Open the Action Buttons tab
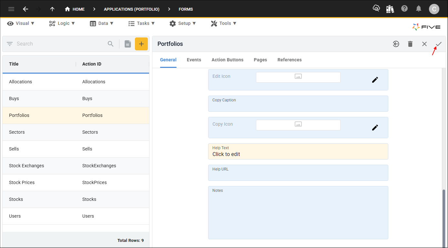The height and width of the screenshot is (248, 448). point(228,60)
